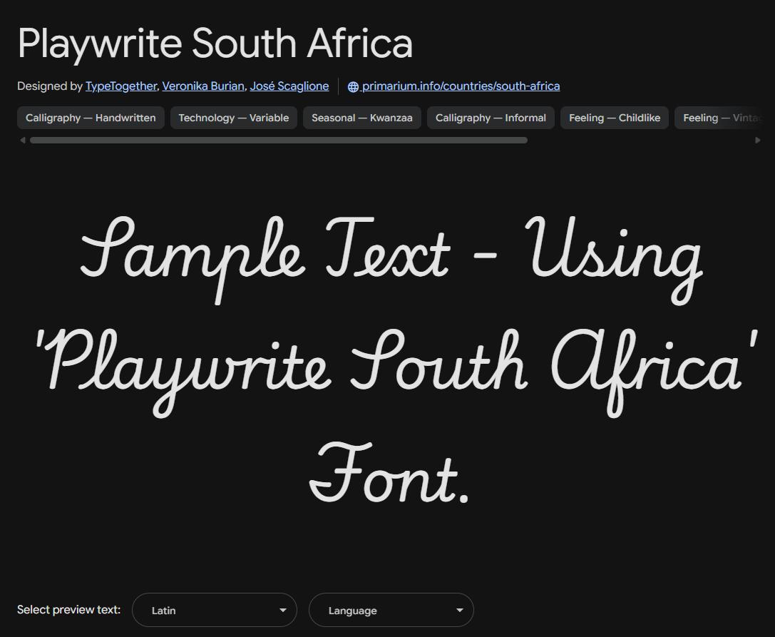Open the TypeTogether designer link
The width and height of the screenshot is (775, 637).
[121, 86]
